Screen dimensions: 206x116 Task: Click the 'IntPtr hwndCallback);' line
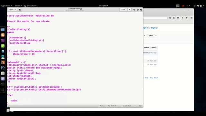(x=22, y=79)
